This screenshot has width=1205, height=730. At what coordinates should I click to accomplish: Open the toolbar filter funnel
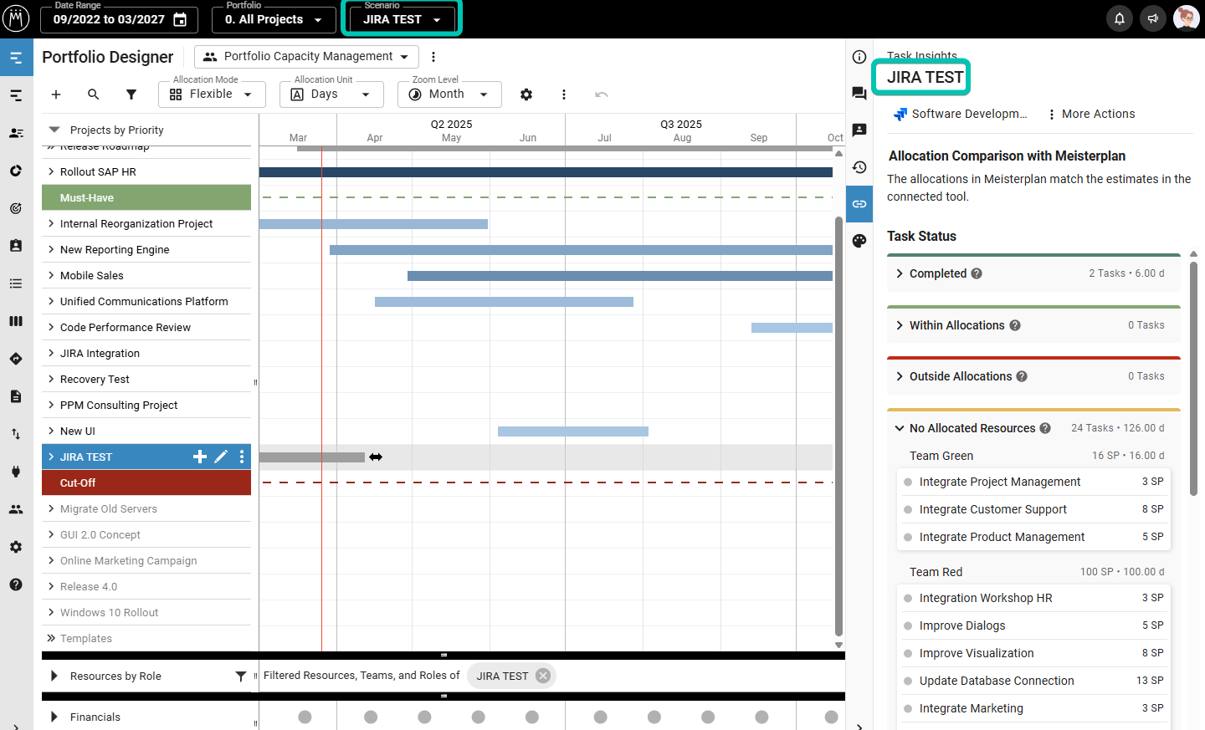pos(131,94)
